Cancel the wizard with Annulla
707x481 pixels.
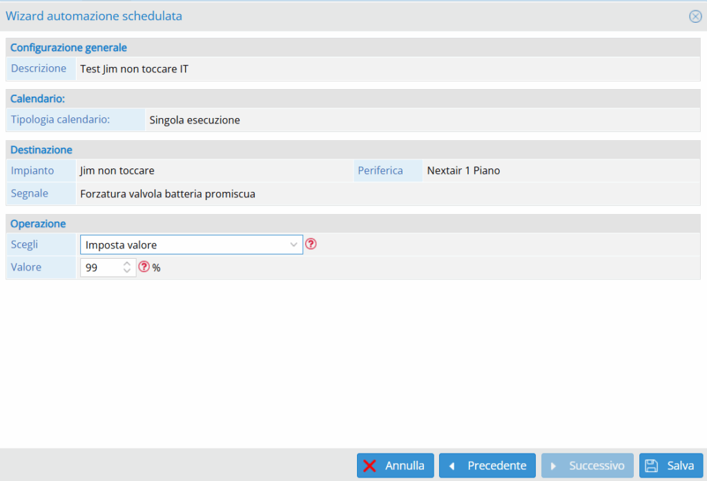click(396, 465)
